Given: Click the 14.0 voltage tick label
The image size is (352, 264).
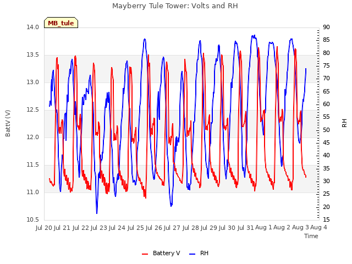Looking at the screenshot, I should pyautogui.click(x=32, y=27).
